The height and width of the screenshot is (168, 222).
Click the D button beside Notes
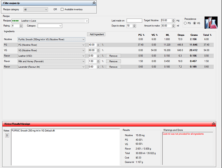click(x=7, y=135)
